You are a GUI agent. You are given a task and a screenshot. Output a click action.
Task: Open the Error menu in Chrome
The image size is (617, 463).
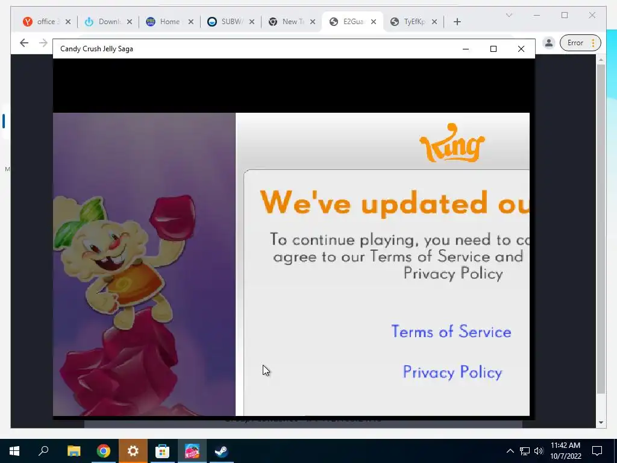(580, 43)
